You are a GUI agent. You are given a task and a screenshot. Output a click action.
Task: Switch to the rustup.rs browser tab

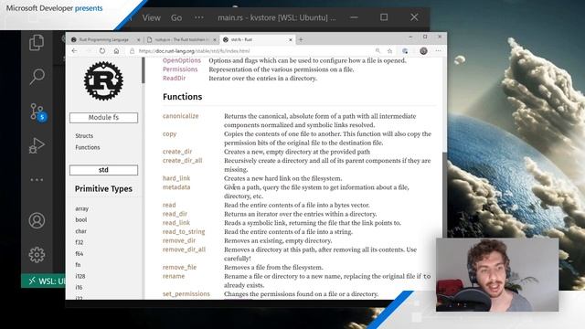click(x=181, y=39)
